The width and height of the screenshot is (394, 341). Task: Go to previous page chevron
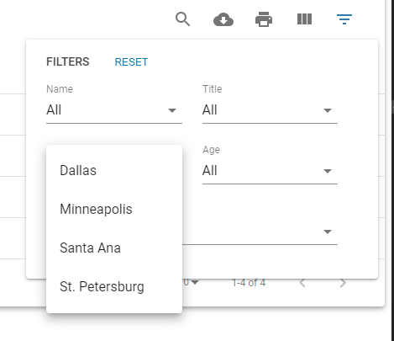click(302, 283)
